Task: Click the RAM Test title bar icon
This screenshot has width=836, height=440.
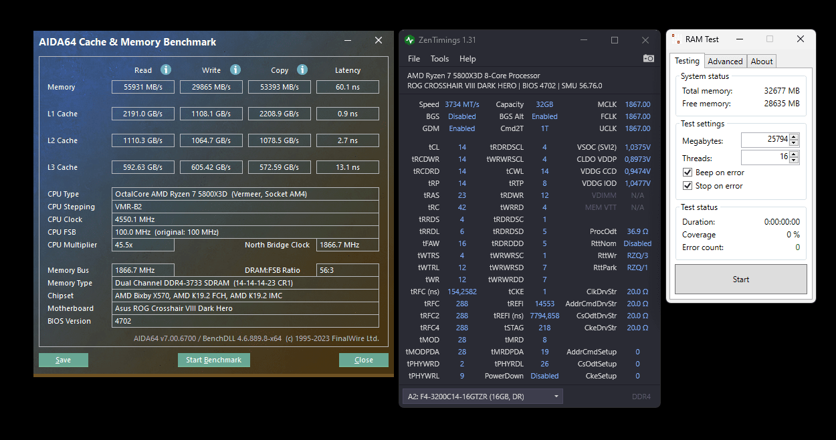Action: coord(677,39)
